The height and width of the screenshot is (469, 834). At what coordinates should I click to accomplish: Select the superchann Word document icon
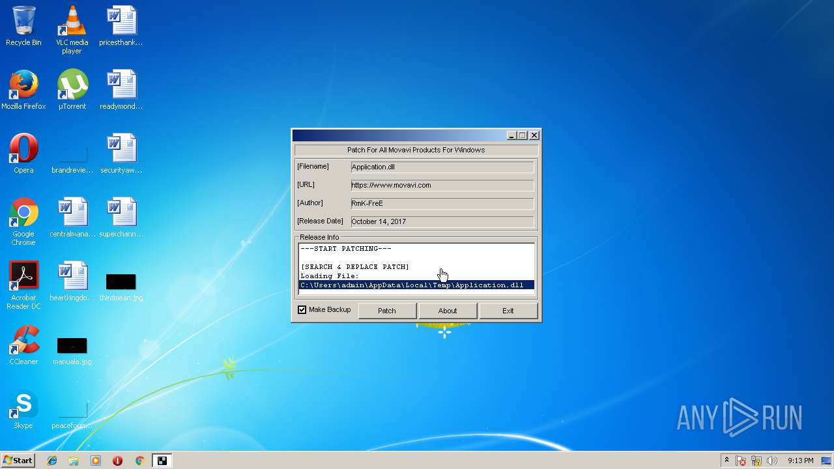pos(121,218)
